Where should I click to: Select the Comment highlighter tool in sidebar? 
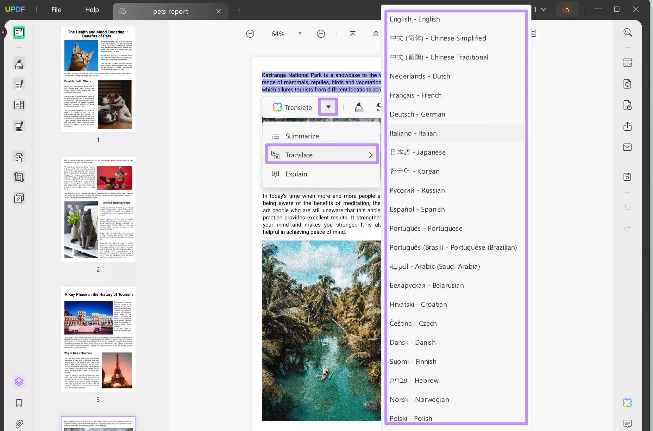pos(19,64)
